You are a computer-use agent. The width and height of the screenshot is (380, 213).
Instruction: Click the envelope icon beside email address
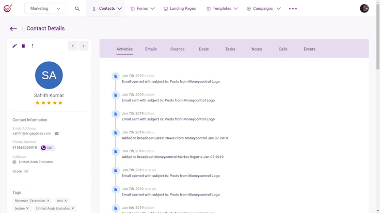point(56,133)
